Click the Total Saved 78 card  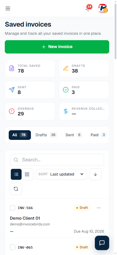coord(30,68)
